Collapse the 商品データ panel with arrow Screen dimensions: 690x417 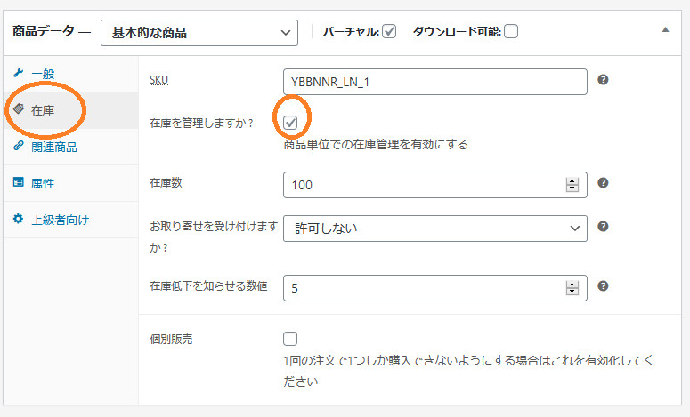click(665, 30)
